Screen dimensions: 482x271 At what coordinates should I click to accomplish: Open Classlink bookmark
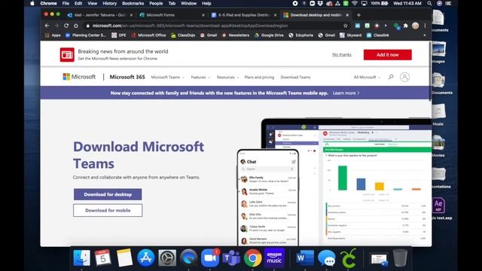point(378,35)
